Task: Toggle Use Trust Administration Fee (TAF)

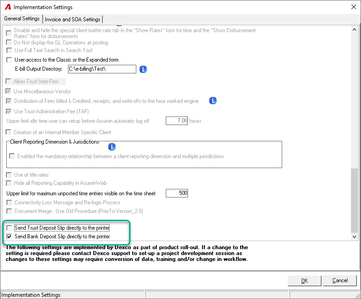Action: pos(9,111)
